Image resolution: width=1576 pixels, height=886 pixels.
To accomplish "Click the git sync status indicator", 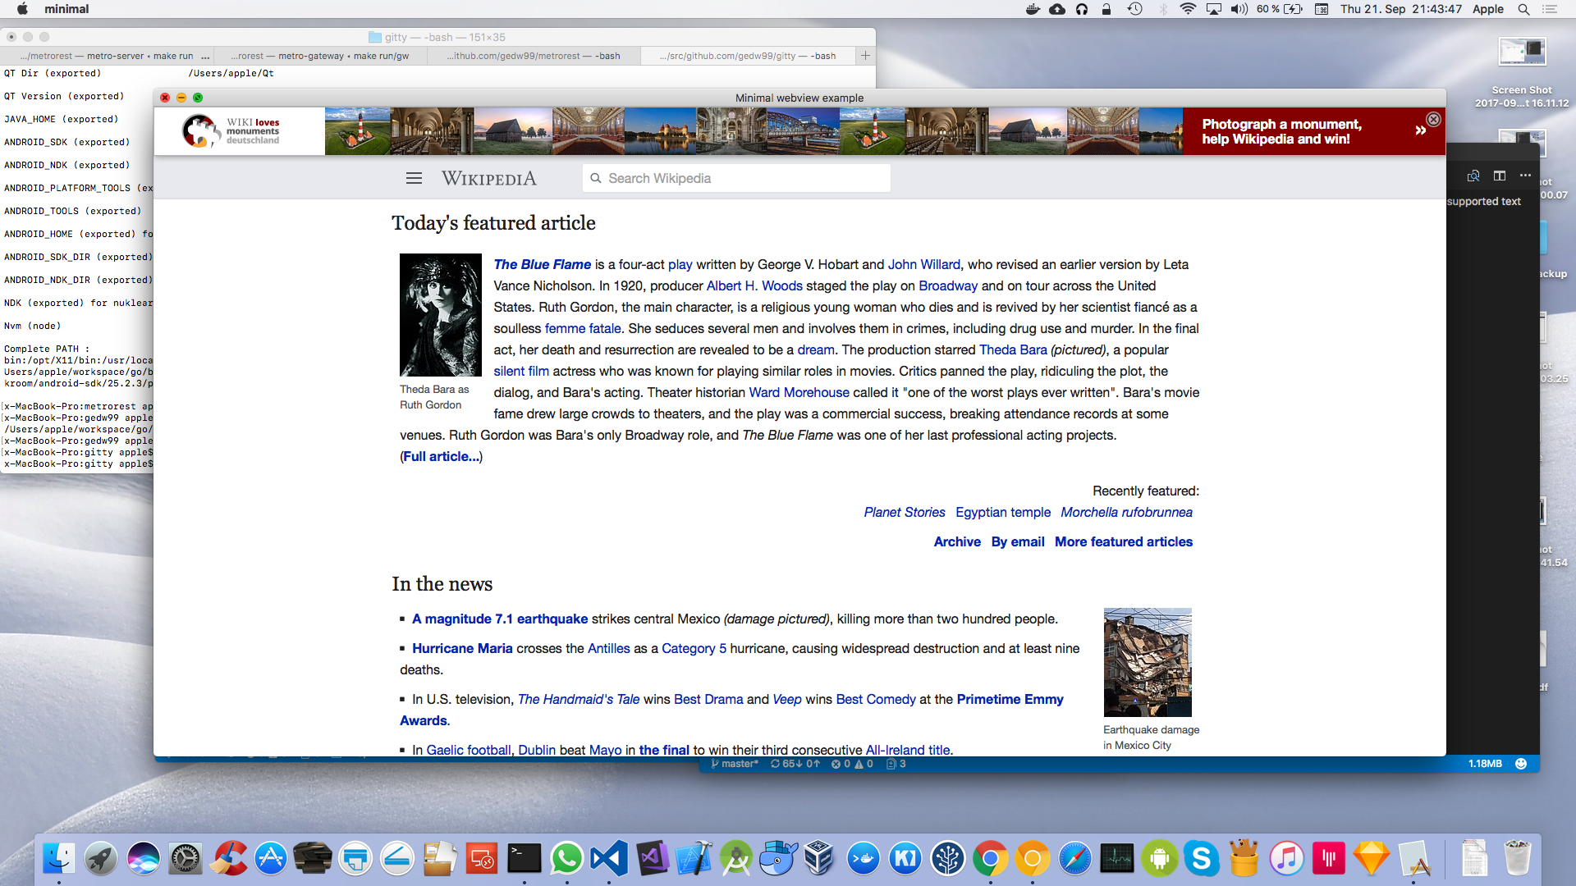I will click(x=795, y=764).
